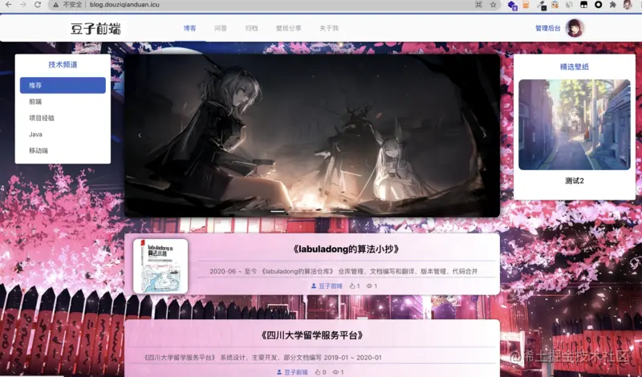
Task: Click the browser forward arrow
Action: point(23,5)
